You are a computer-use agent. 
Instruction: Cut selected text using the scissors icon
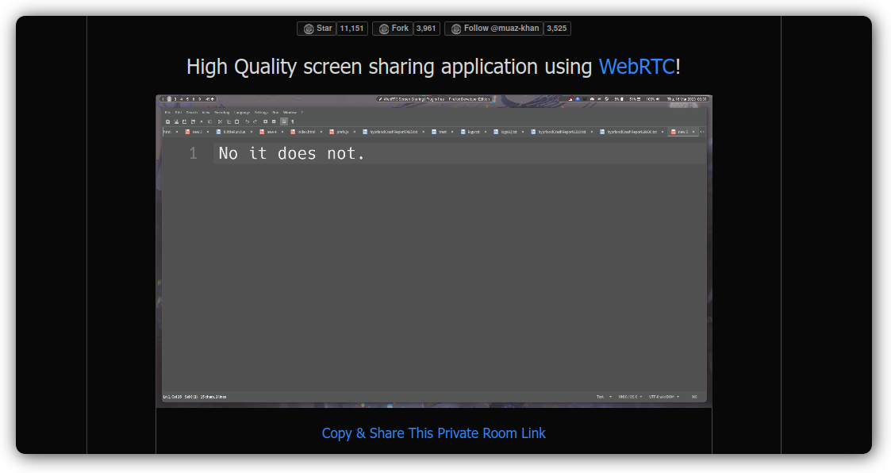click(220, 121)
